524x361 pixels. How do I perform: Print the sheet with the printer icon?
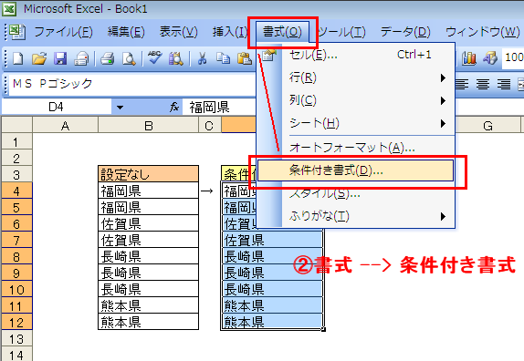pyautogui.click(x=108, y=58)
